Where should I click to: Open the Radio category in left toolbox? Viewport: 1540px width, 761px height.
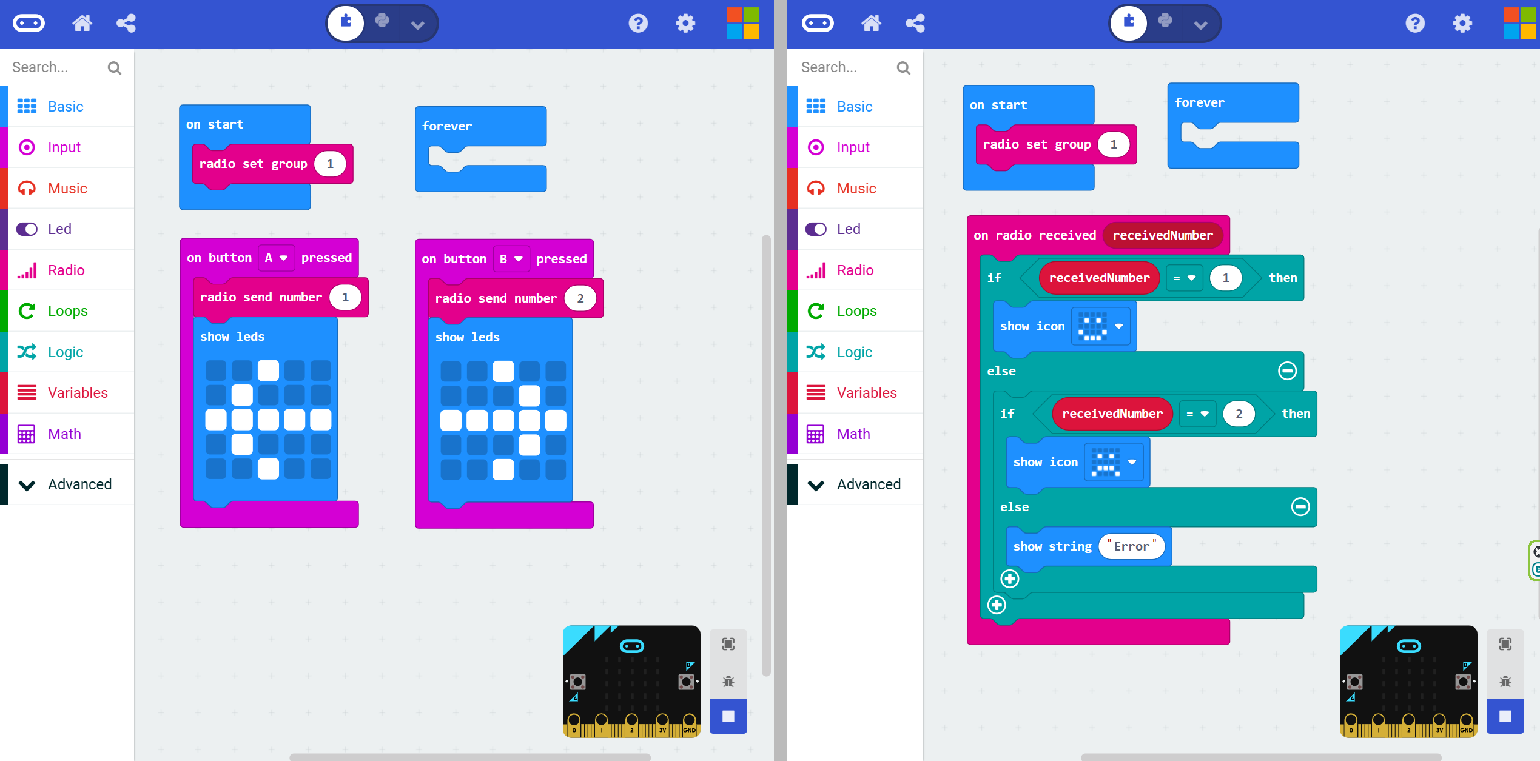(66, 270)
